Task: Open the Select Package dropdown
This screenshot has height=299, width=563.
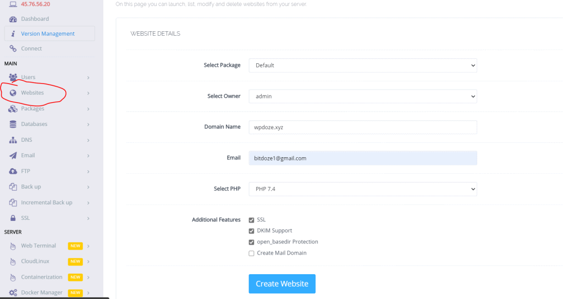Action: coord(363,65)
